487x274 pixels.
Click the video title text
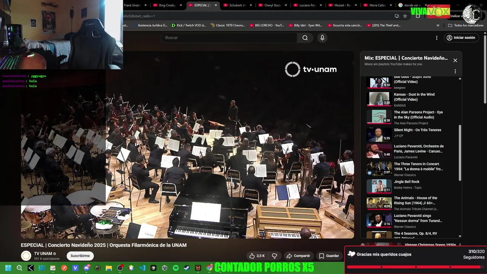103,245
